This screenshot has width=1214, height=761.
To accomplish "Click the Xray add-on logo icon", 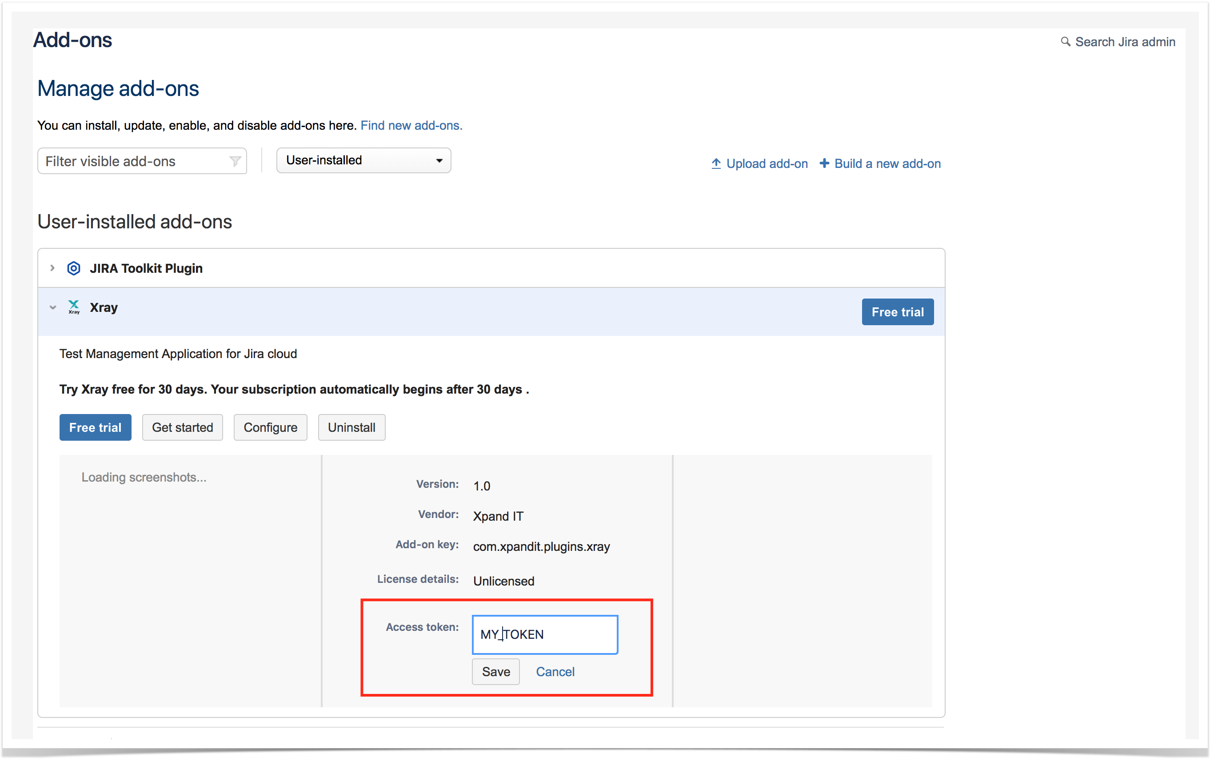I will (74, 307).
